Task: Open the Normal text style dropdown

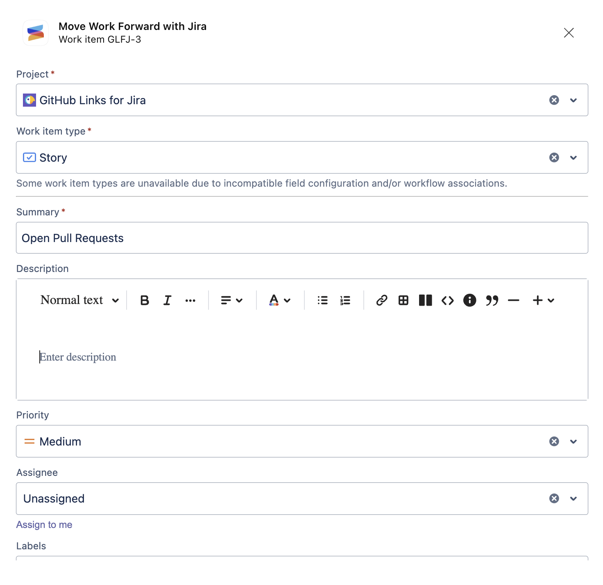Action: coord(80,300)
